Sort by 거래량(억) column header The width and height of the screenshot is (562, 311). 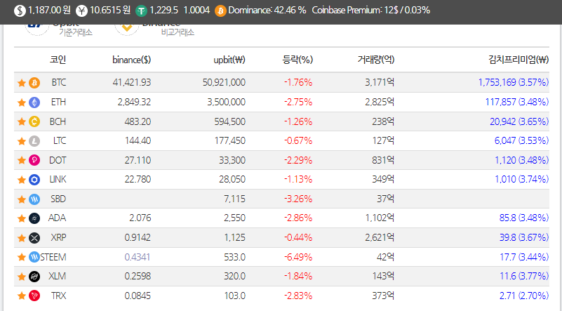pyautogui.click(x=376, y=60)
